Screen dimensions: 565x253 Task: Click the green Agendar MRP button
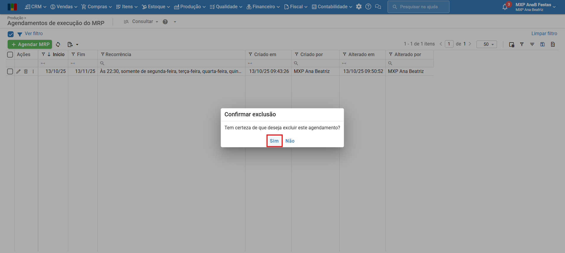[30, 44]
